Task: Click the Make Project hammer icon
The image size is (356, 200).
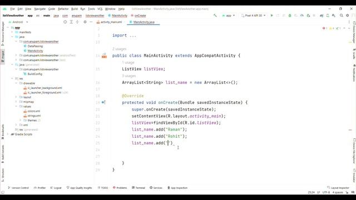Action: 215,16
